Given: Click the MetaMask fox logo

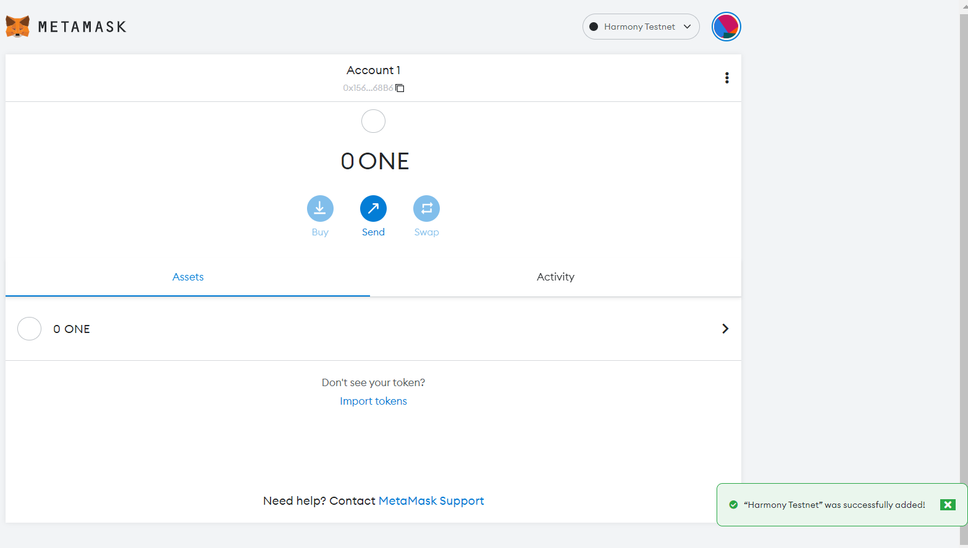Looking at the screenshot, I should pyautogui.click(x=18, y=27).
